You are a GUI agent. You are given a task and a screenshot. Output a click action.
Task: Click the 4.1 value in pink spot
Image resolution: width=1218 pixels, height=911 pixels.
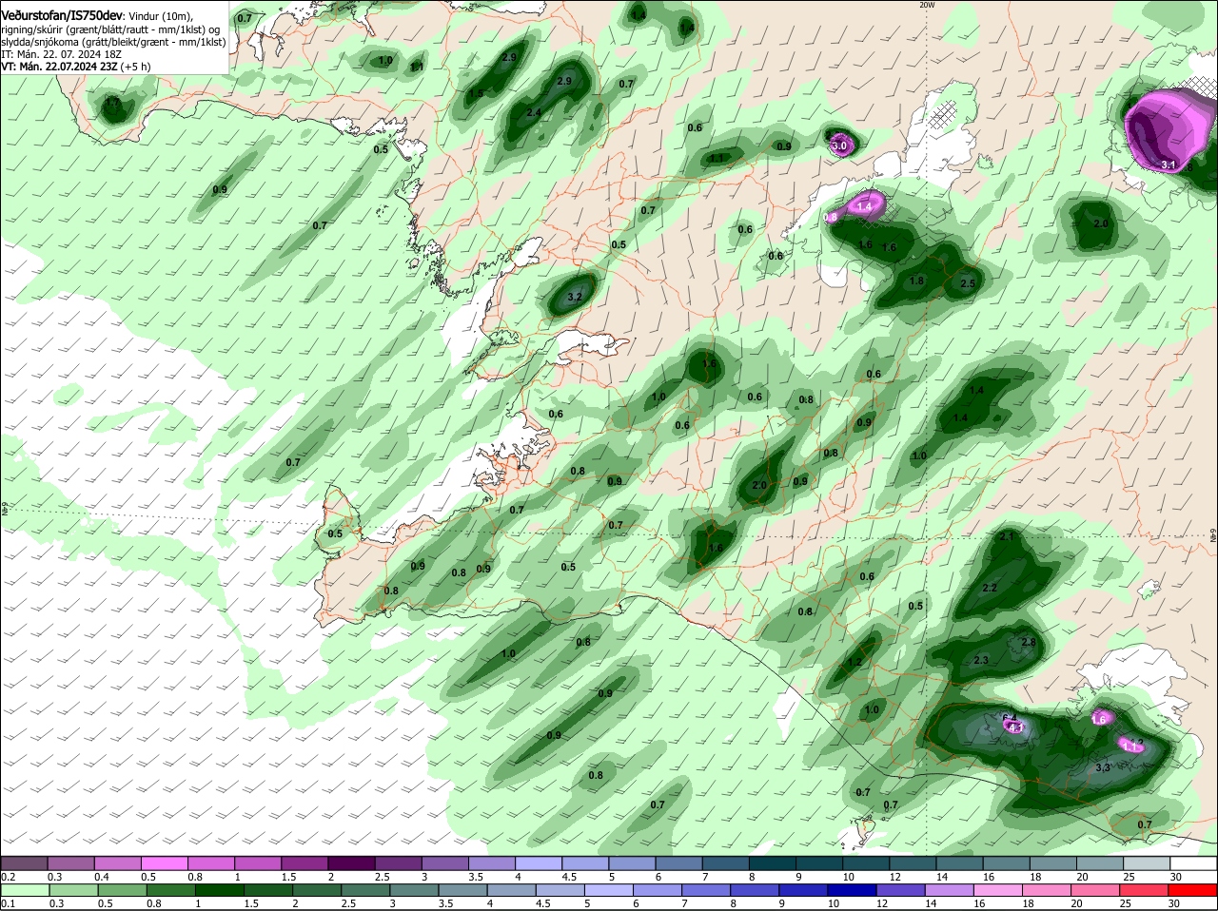(x=1015, y=727)
